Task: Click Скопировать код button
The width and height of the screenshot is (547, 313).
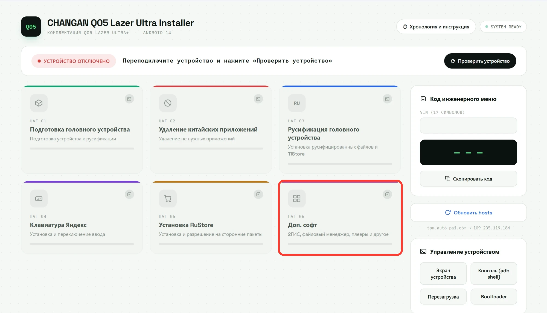Action: (468, 179)
